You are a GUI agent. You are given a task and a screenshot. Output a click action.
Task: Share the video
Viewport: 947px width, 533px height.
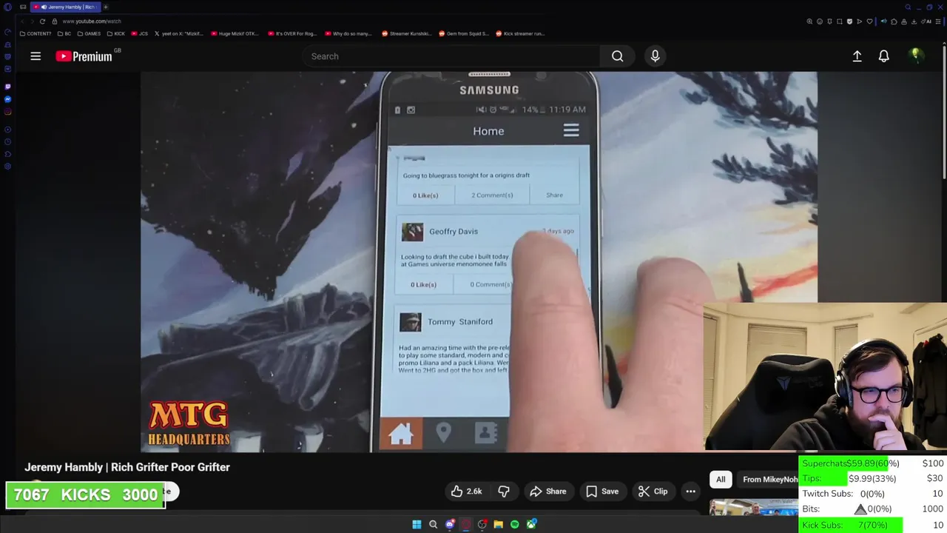pyautogui.click(x=547, y=492)
